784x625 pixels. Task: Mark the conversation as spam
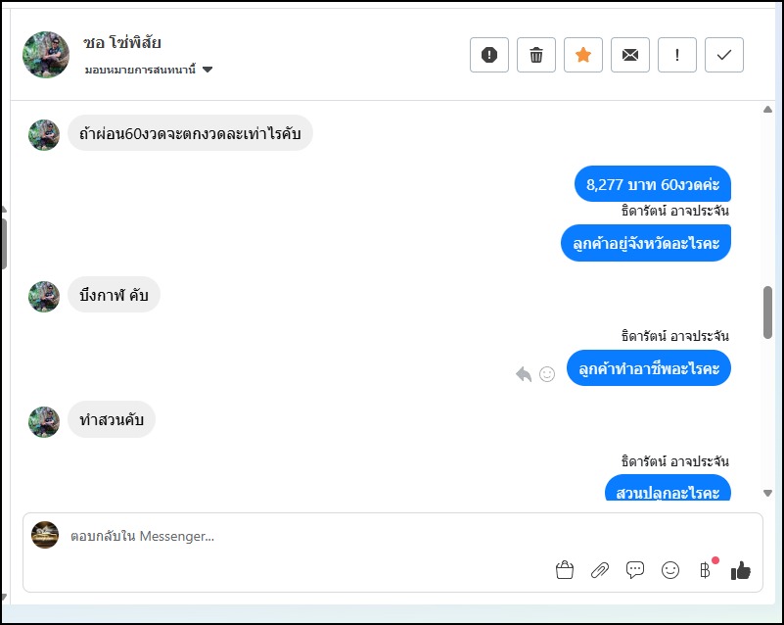pyautogui.click(x=489, y=55)
